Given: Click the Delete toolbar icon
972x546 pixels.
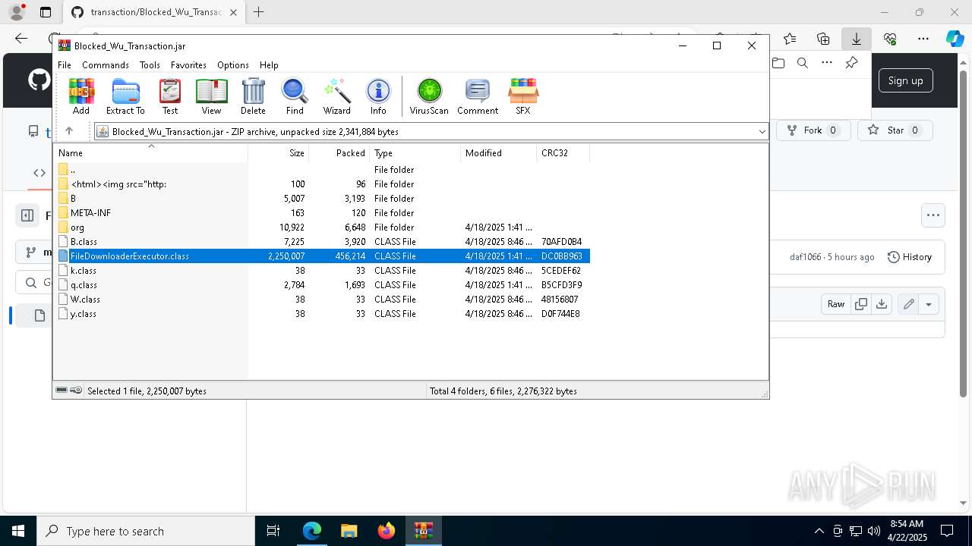Looking at the screenshot, I should click(253, 96).
